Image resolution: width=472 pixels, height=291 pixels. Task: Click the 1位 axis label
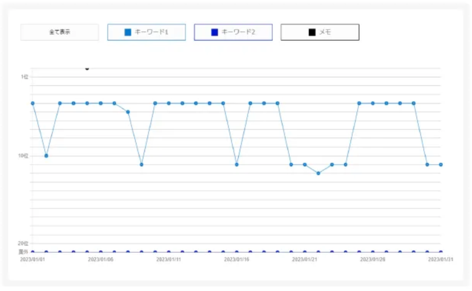(25, 77)
